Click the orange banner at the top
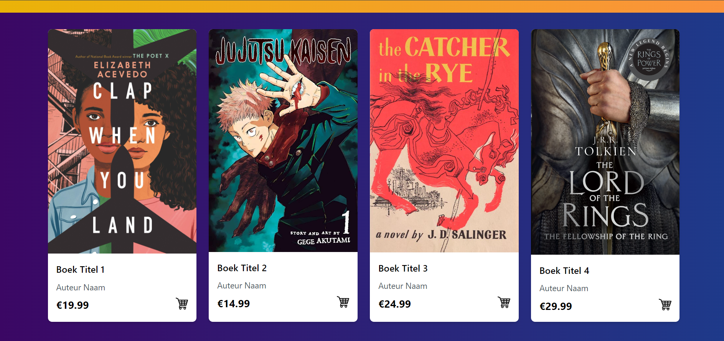The image size is (724, 341). [x=362, y=6]
